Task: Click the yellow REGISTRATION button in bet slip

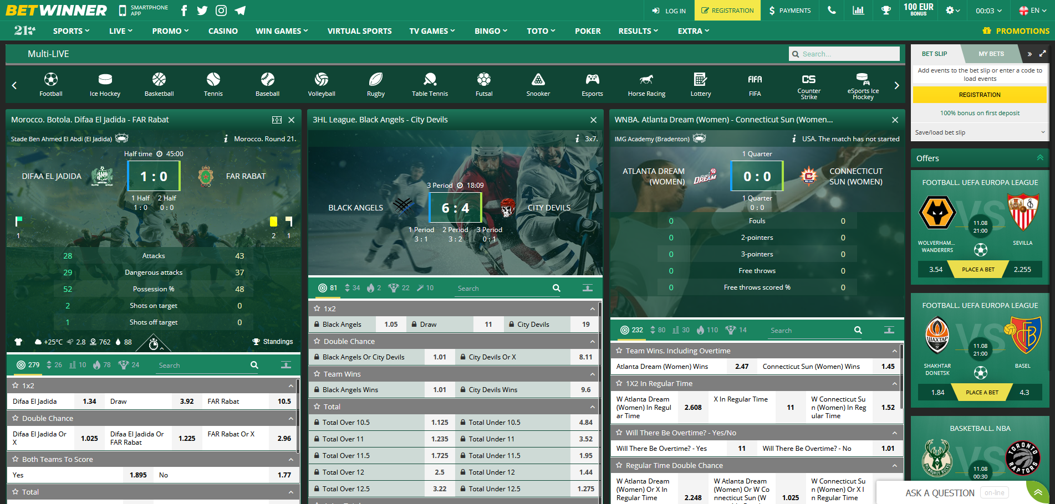Action: [x=980, y=95]
